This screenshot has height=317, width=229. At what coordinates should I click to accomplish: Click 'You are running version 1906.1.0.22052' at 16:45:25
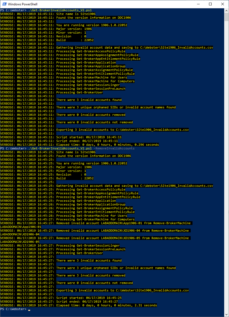(x=92, y=163)
